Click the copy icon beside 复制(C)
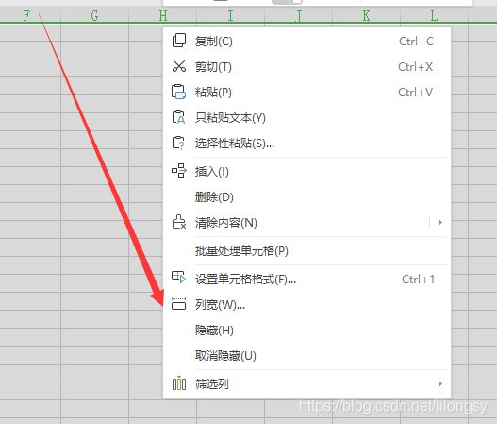497x424 pixels. [x=179, y=41]
